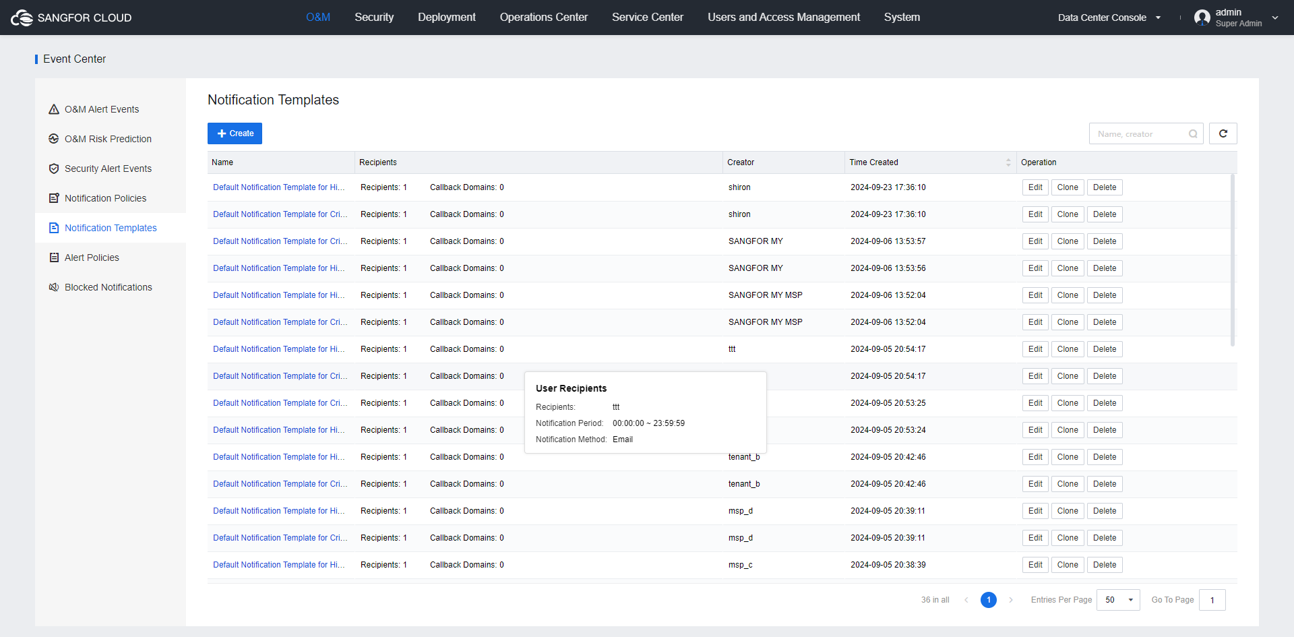This screenshot has height=637, width=1294.
Task: Open the Operations Center menu
Action: (544, 18)
